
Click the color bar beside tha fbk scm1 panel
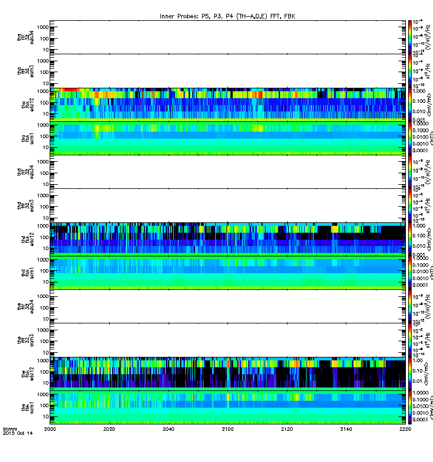pyautogui.click(x=410, y=138)
